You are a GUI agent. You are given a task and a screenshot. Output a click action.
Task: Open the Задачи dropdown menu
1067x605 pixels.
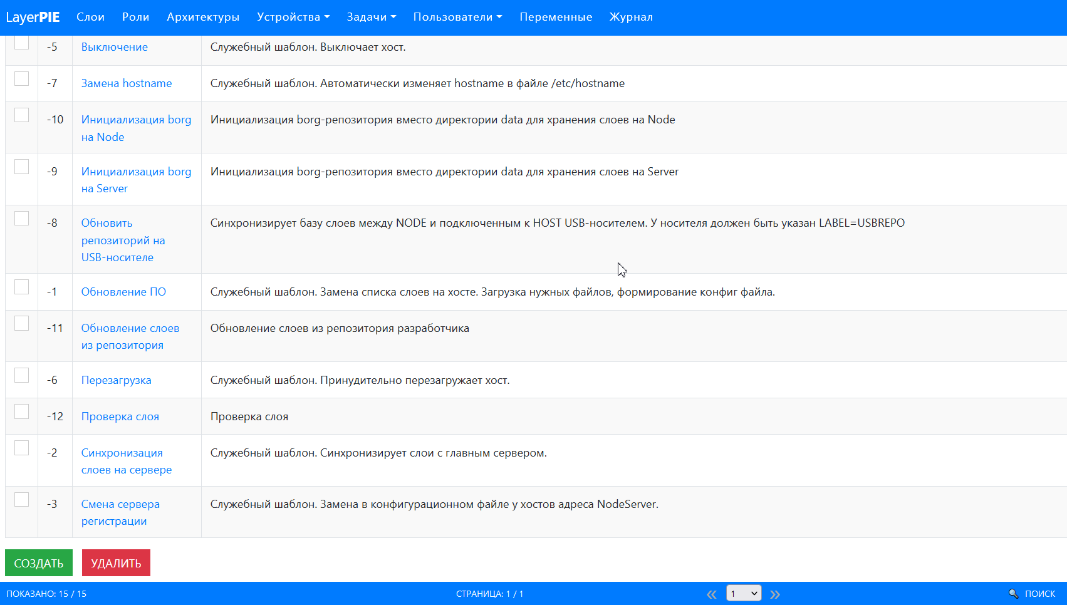[370, 17]
